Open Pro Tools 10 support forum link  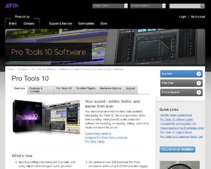tap(176, 132)
